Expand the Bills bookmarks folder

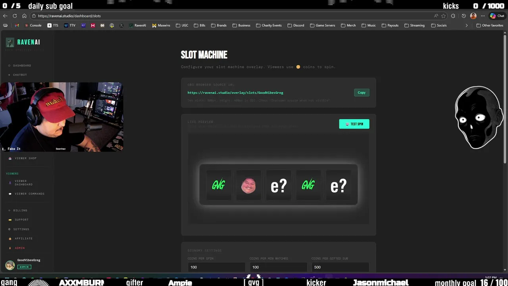pyautogui.click(x=199, y=25)
